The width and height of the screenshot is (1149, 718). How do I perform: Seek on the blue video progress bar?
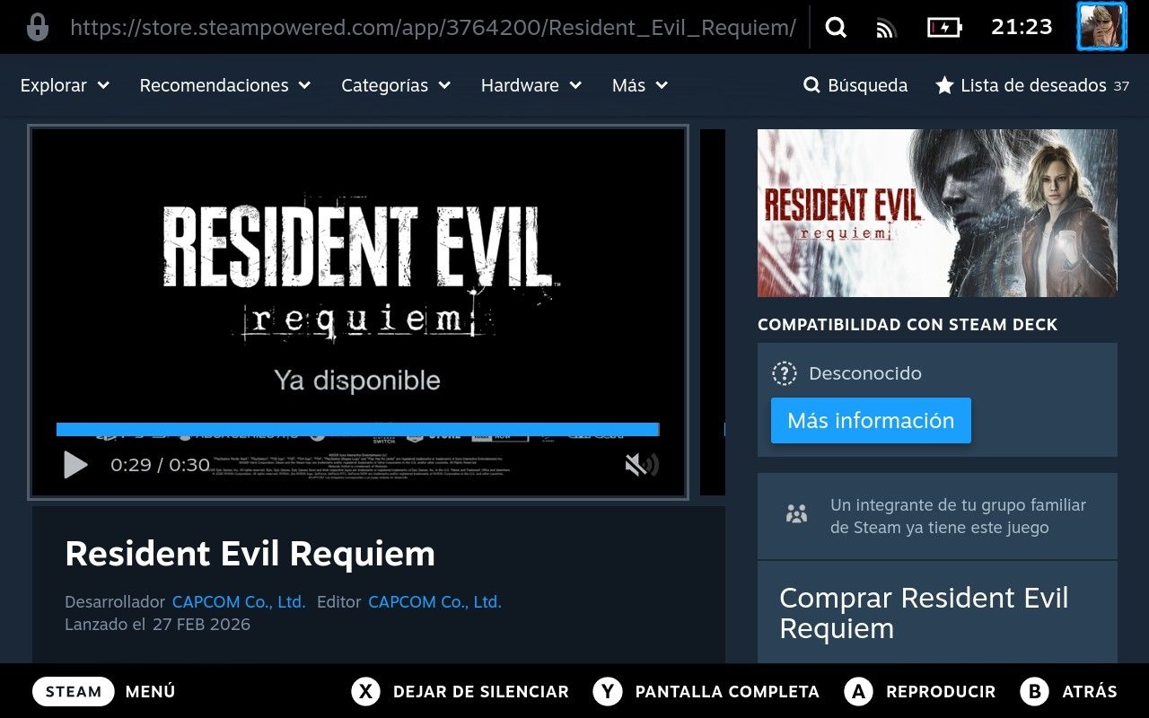(357, 430)
